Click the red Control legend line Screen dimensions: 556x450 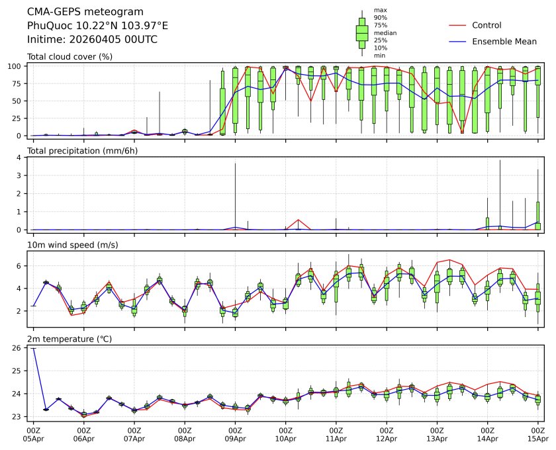tap(458, 26)
